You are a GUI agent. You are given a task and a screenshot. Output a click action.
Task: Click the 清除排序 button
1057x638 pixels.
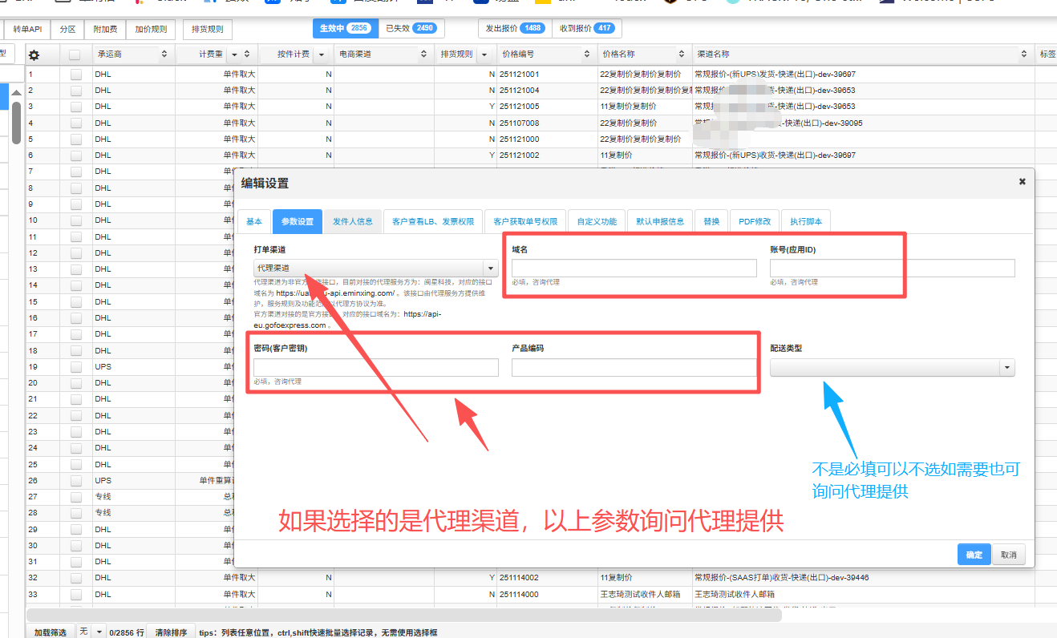point(171,632)
